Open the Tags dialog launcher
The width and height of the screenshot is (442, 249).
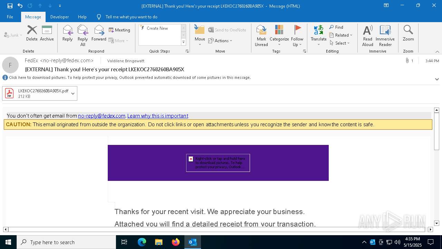tap(305, 51)
